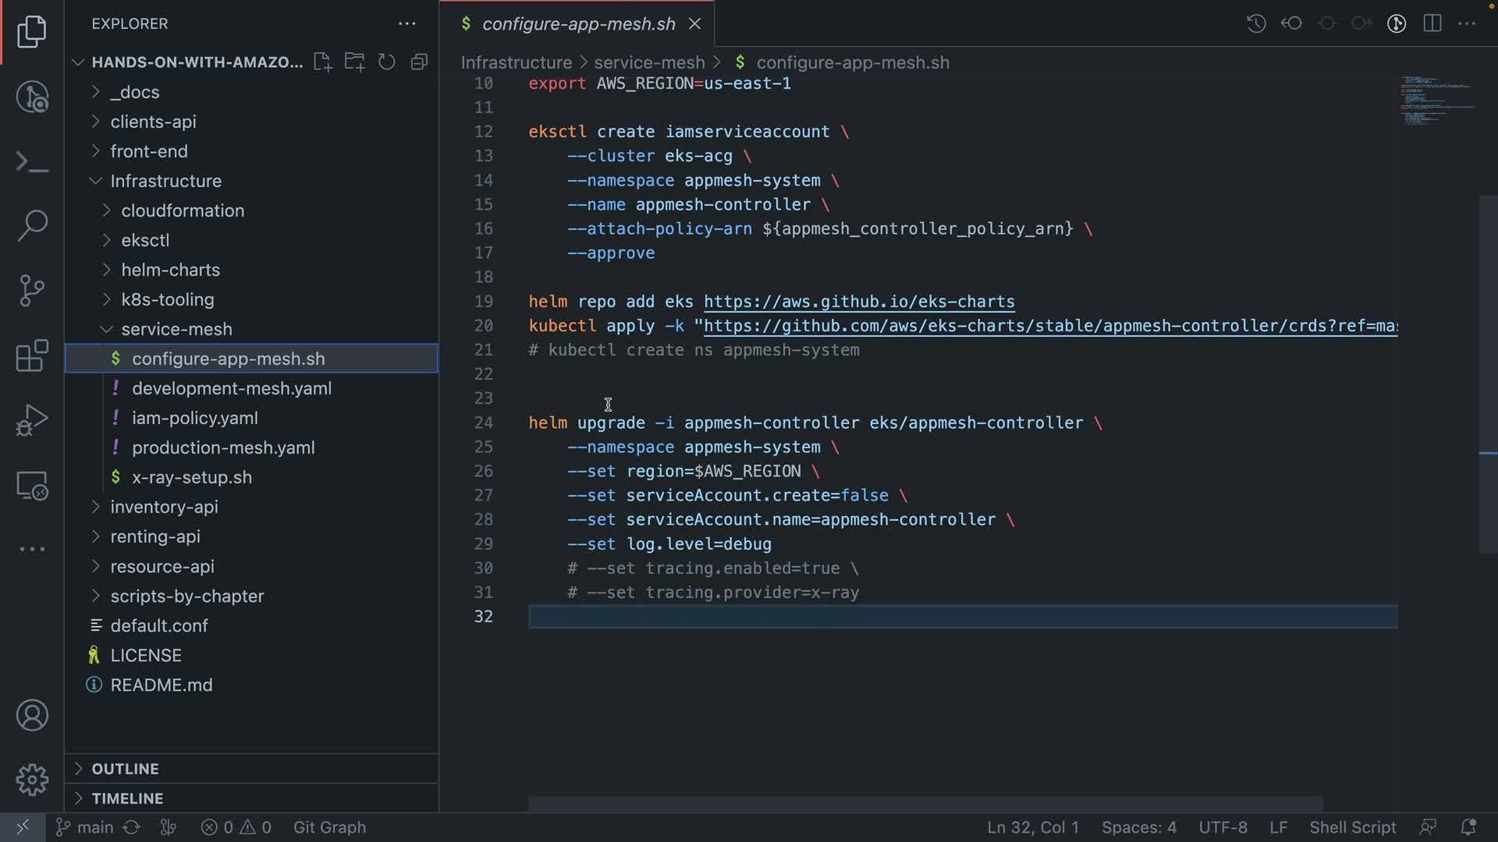The width and height of the screenshot is (1498, 842).
Task: Open the eks-charts GitHub URL link
Action: (x=858, y=302)
